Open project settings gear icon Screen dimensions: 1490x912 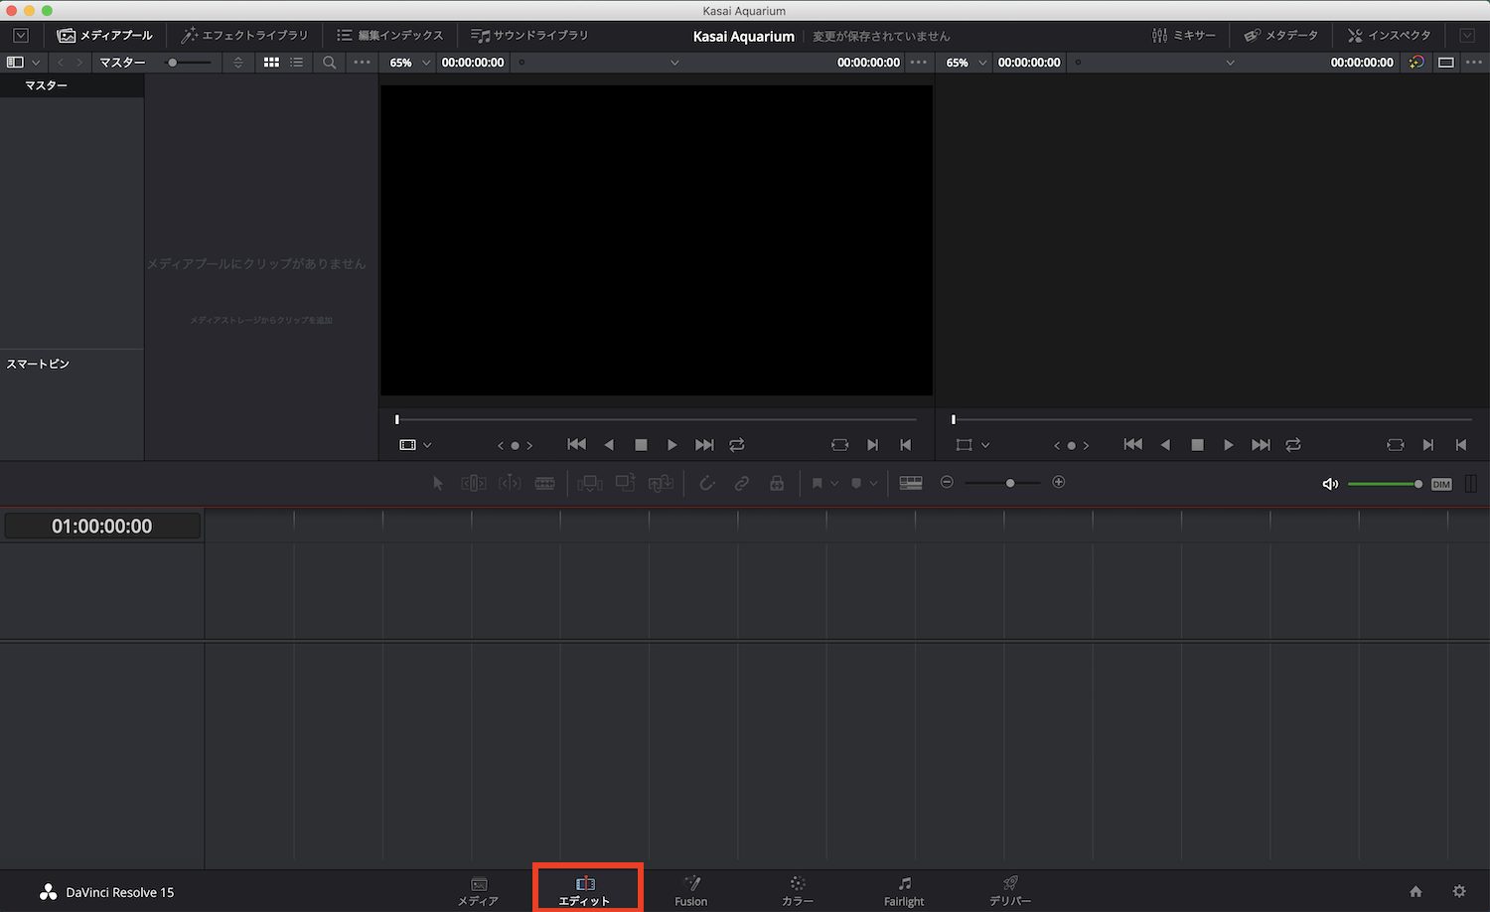(1459, 891)
